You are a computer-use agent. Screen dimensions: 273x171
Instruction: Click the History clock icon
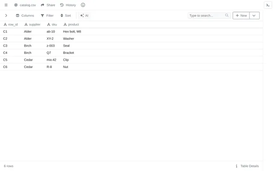(62, 5)
